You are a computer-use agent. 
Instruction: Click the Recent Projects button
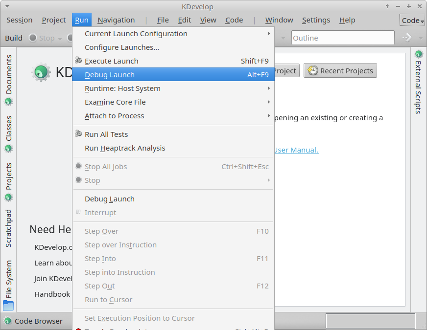340,71
